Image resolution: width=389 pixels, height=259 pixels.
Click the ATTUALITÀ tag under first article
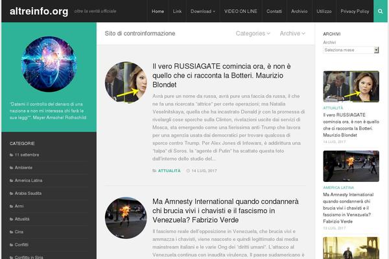click(169, 171)
